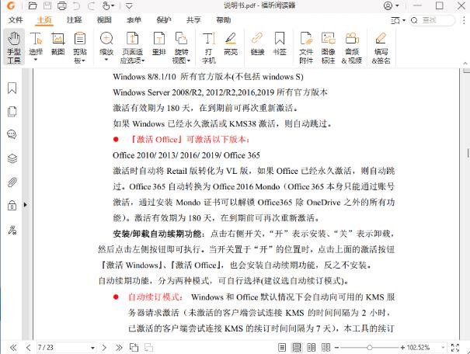Click the zoom in plus button
This screenshot has width=470, height=354.
click(402, 348)
